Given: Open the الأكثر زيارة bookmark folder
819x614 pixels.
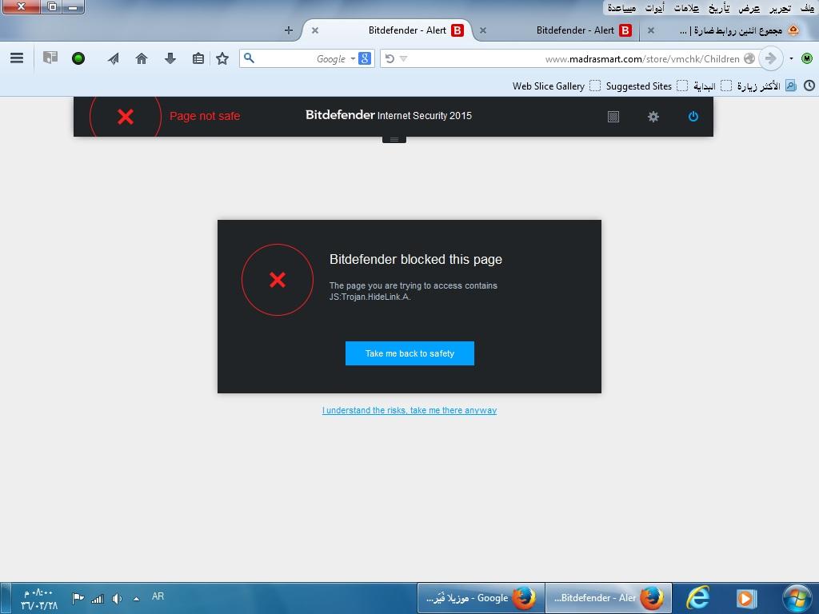Looking at the screenshot, I should pos(766,86).
